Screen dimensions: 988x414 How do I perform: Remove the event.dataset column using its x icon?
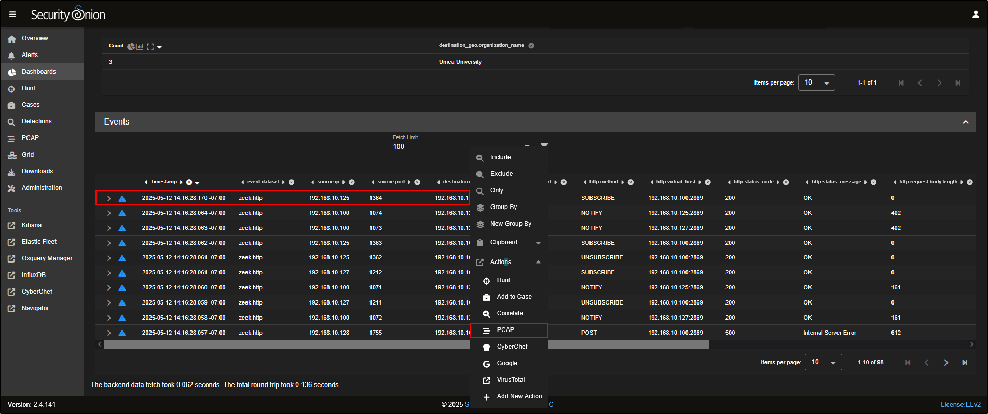pos(292,182)
